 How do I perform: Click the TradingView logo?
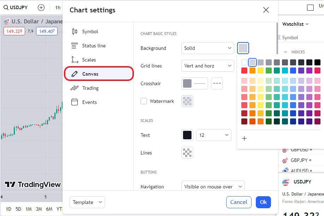pyautogui.click(x=32, y=184)
